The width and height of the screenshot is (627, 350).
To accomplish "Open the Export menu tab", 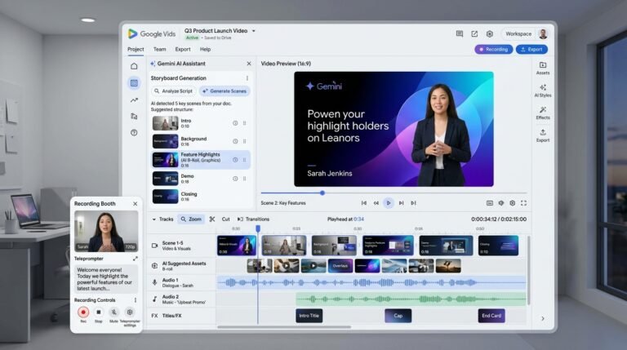I will coord(183,49).
